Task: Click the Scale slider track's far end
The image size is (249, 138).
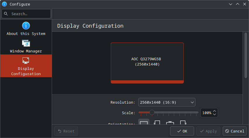Action: point(197,112)
